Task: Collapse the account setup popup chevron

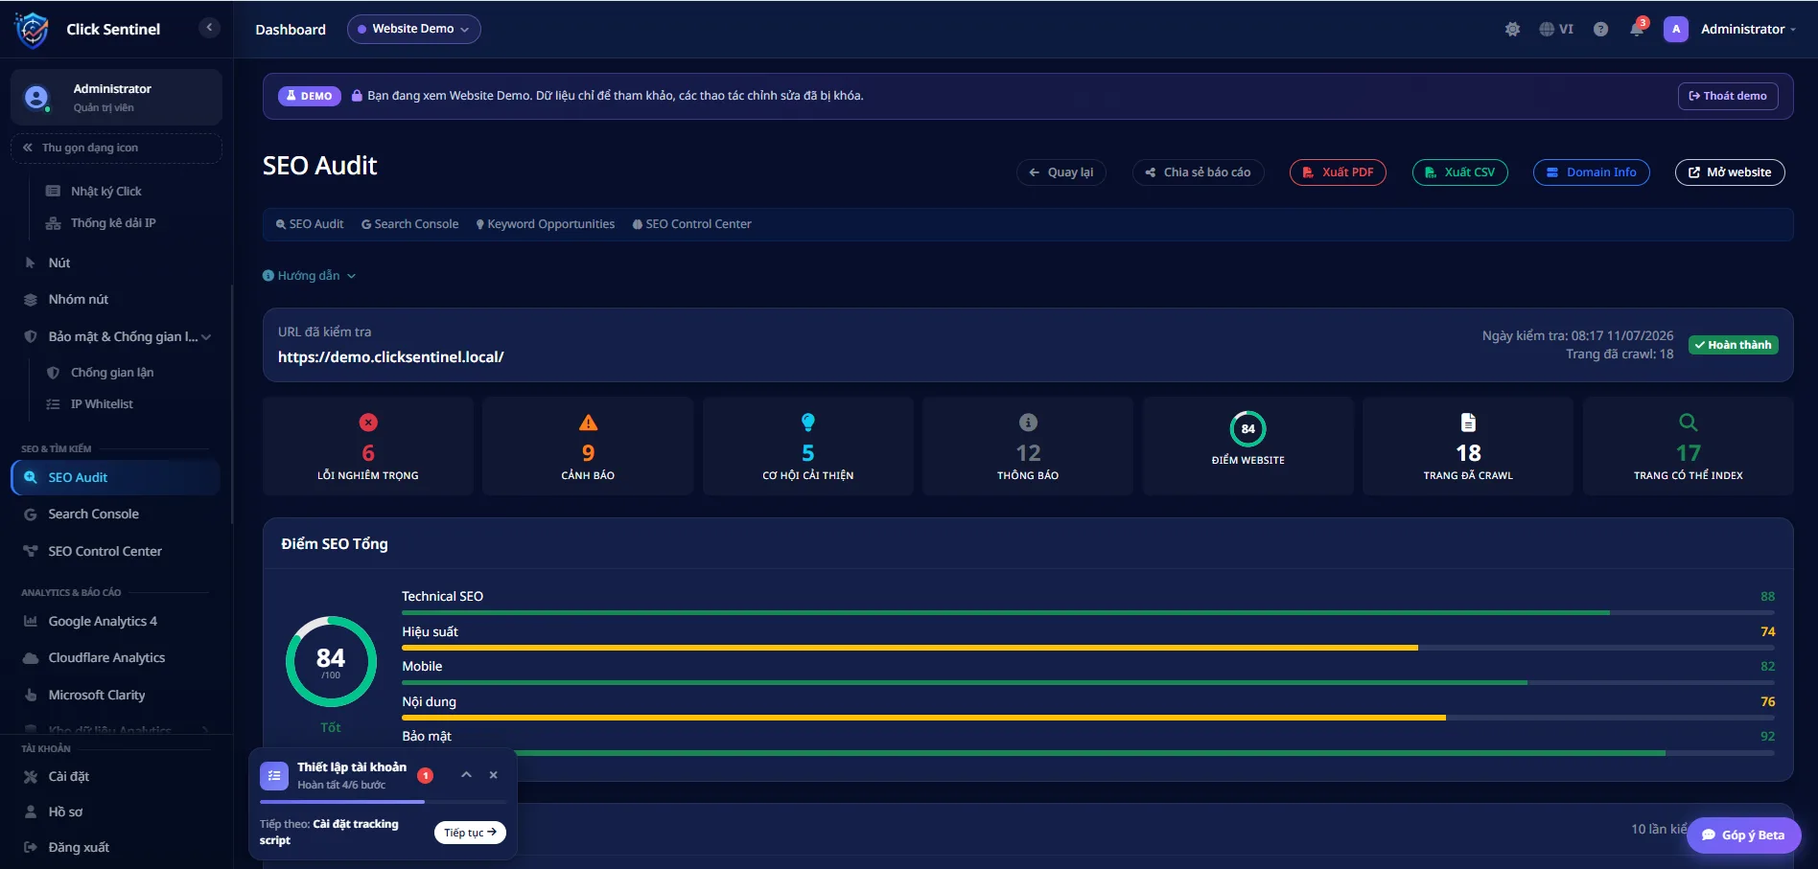Action: click(466, 775)
